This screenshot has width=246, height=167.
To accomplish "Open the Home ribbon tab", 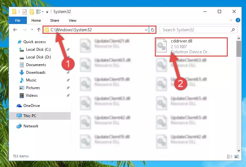I will 36,20.
